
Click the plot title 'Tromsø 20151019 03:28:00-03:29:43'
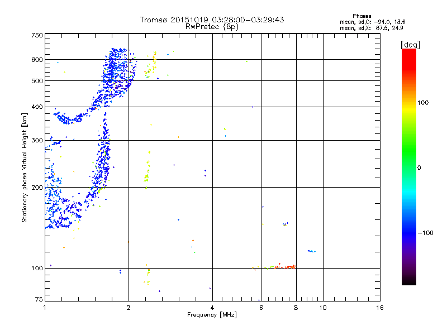tap(212, 20)
